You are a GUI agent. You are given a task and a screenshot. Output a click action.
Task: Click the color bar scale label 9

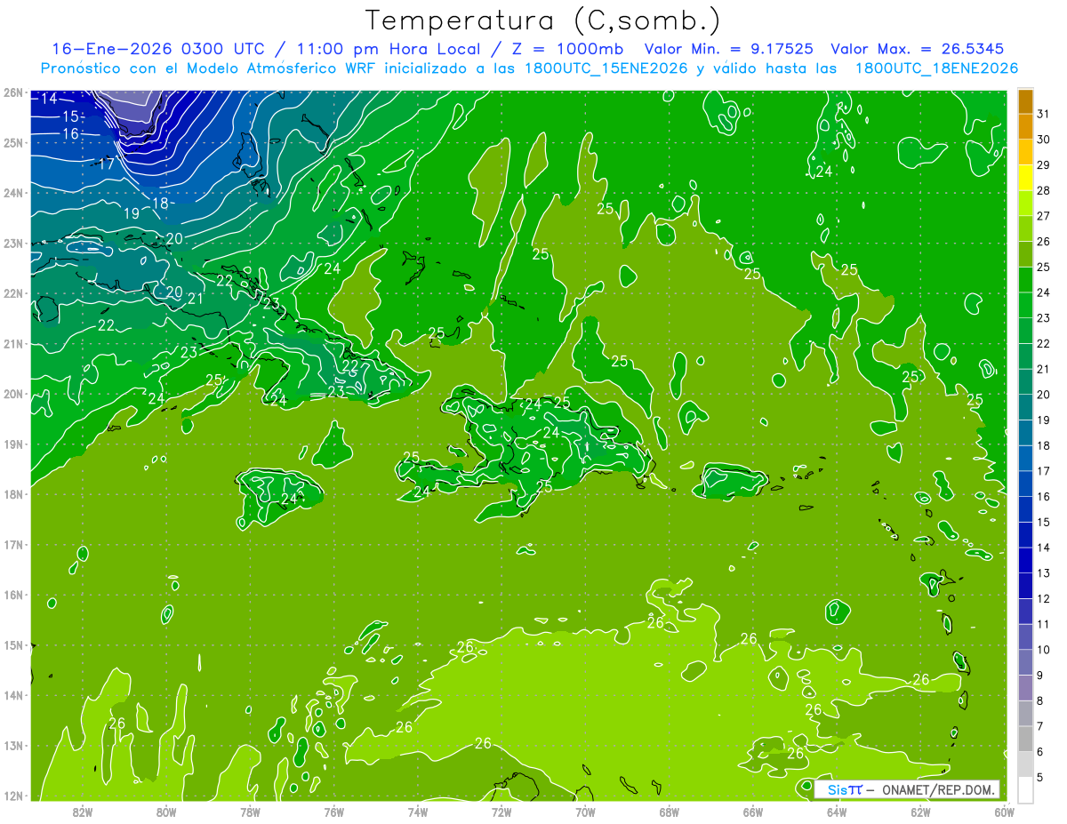(x=1039, y=676)
